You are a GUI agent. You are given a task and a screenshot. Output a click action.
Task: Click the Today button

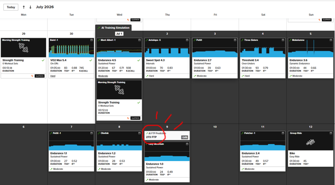pyautogui.click(x=11, y=7)
